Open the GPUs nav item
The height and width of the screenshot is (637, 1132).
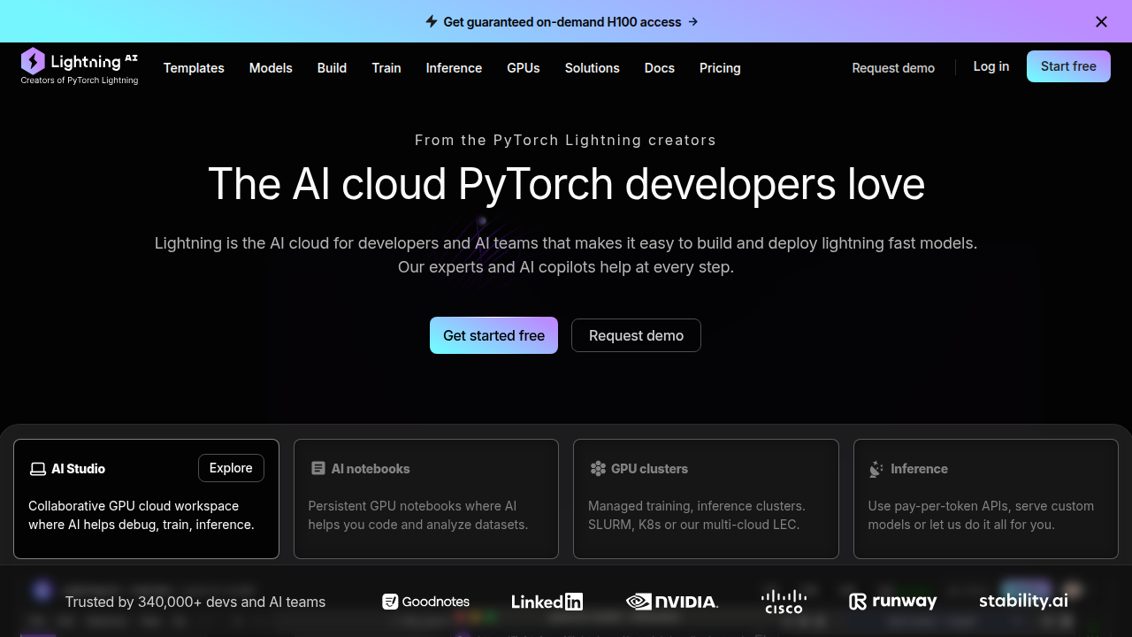524,68
